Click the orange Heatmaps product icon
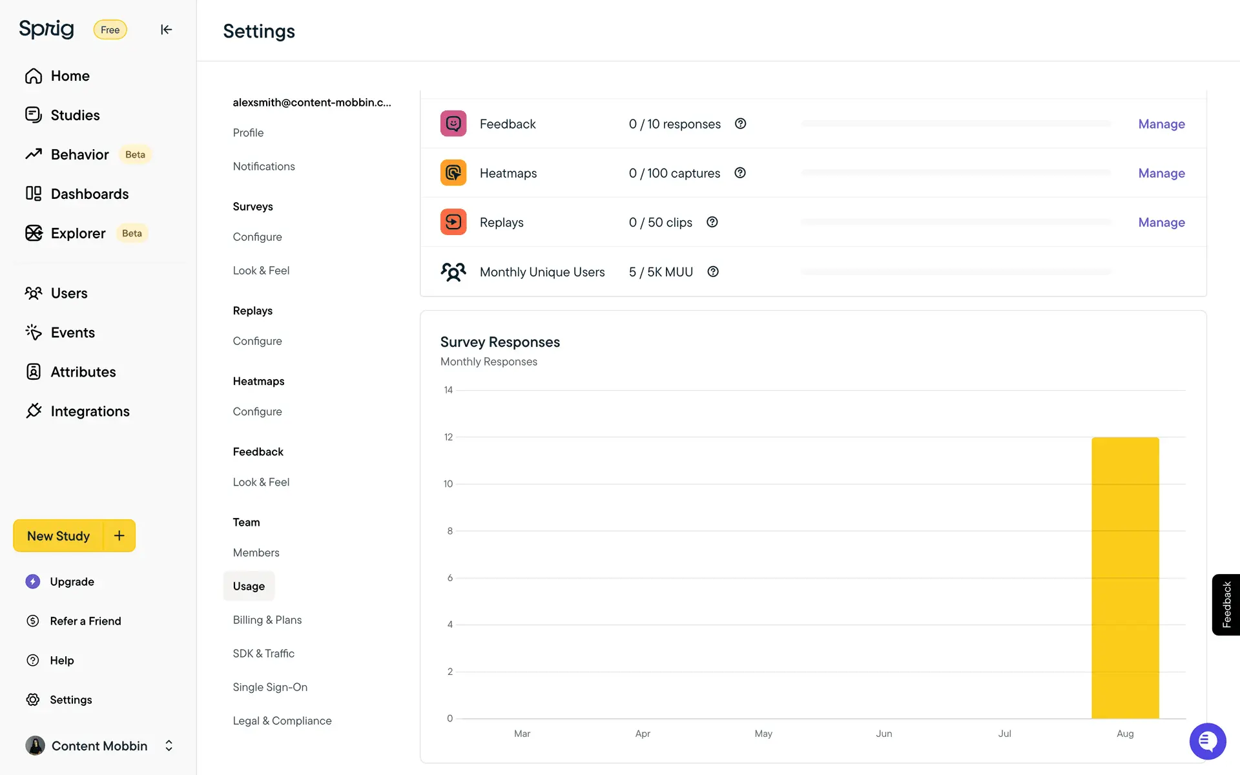The image size is (1240, 775). (453, 172)
